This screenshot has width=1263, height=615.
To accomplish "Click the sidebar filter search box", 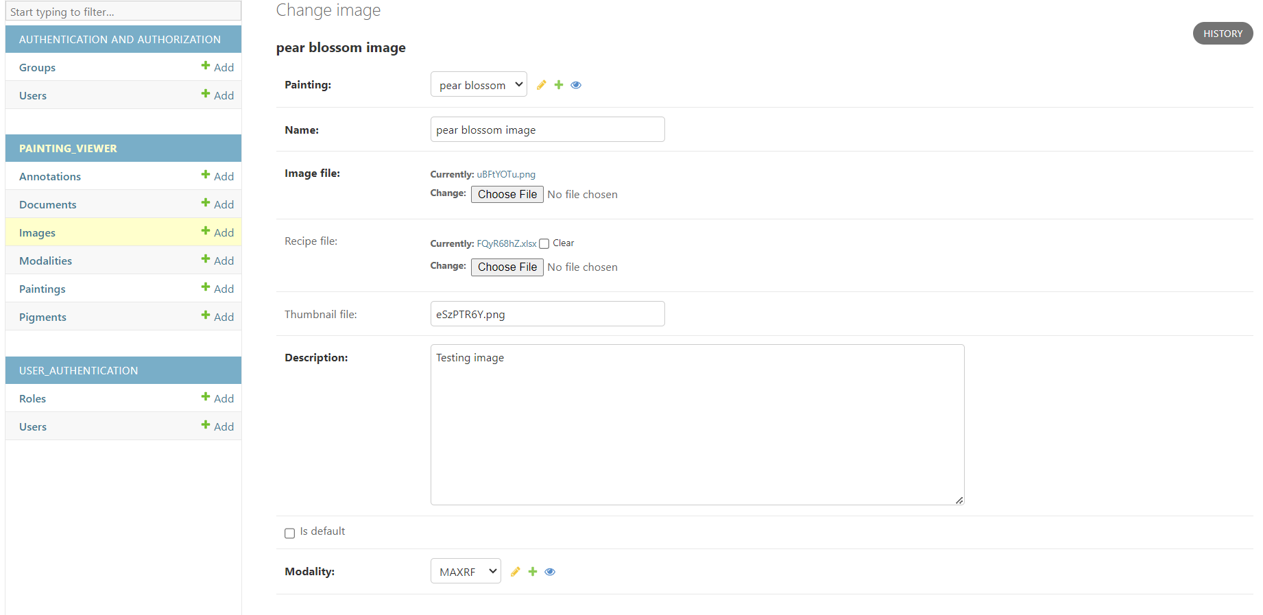I will pos(123,12).
